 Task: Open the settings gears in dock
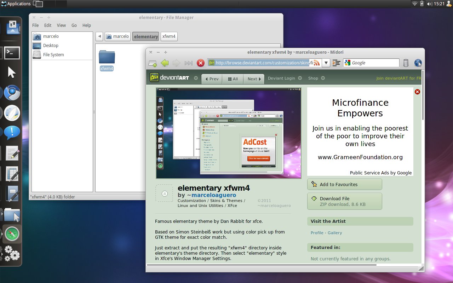pyautogui.click(x=11, y=253)
